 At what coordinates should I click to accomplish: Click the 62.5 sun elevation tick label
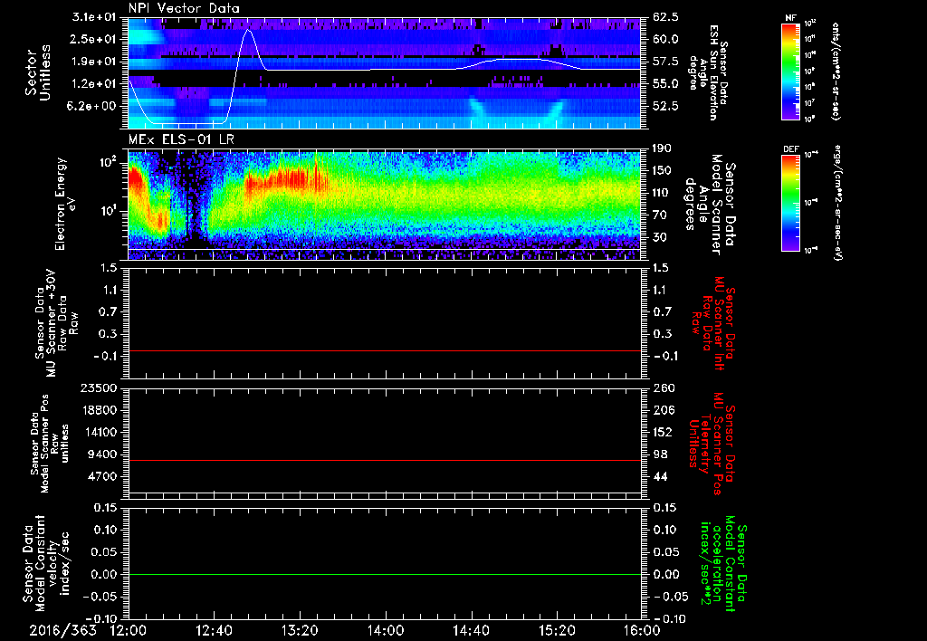(x=665, y=16)
